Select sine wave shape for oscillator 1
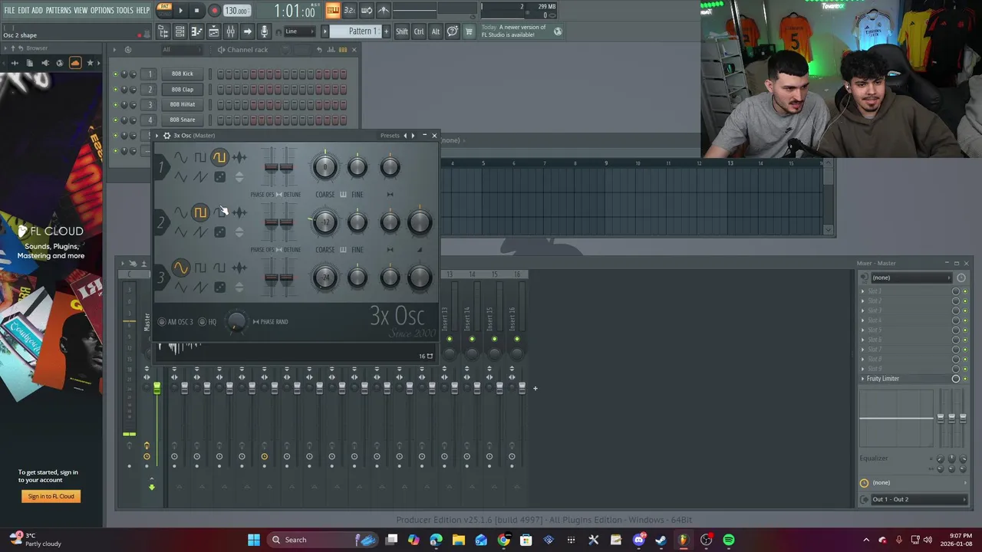 [180, 157]
